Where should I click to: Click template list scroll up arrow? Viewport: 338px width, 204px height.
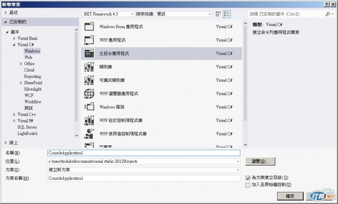(245, 23)
